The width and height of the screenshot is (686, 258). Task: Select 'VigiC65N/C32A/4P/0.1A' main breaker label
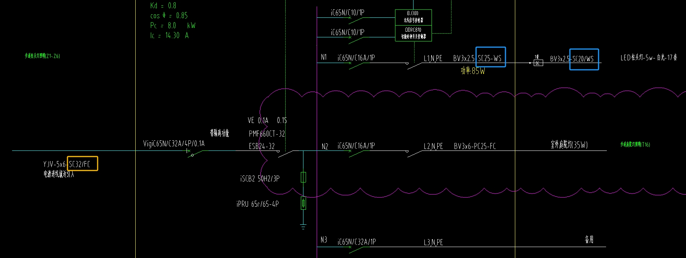(174, 143)
